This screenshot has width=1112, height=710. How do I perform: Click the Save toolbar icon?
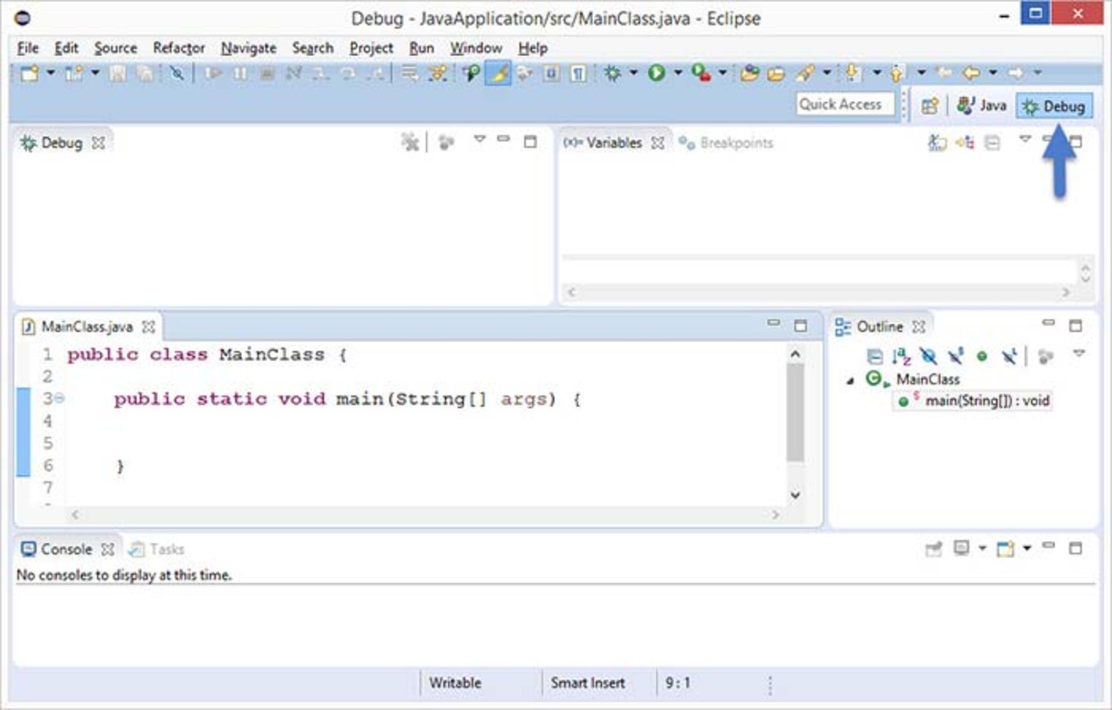tap(118, 73)
